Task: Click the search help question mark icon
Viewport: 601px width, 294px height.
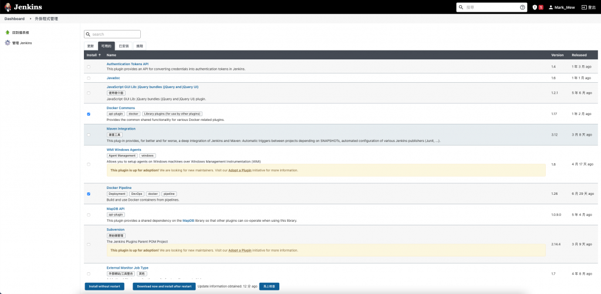Action: (522, 7)
